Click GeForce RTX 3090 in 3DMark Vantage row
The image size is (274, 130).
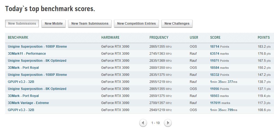point(115,103)
